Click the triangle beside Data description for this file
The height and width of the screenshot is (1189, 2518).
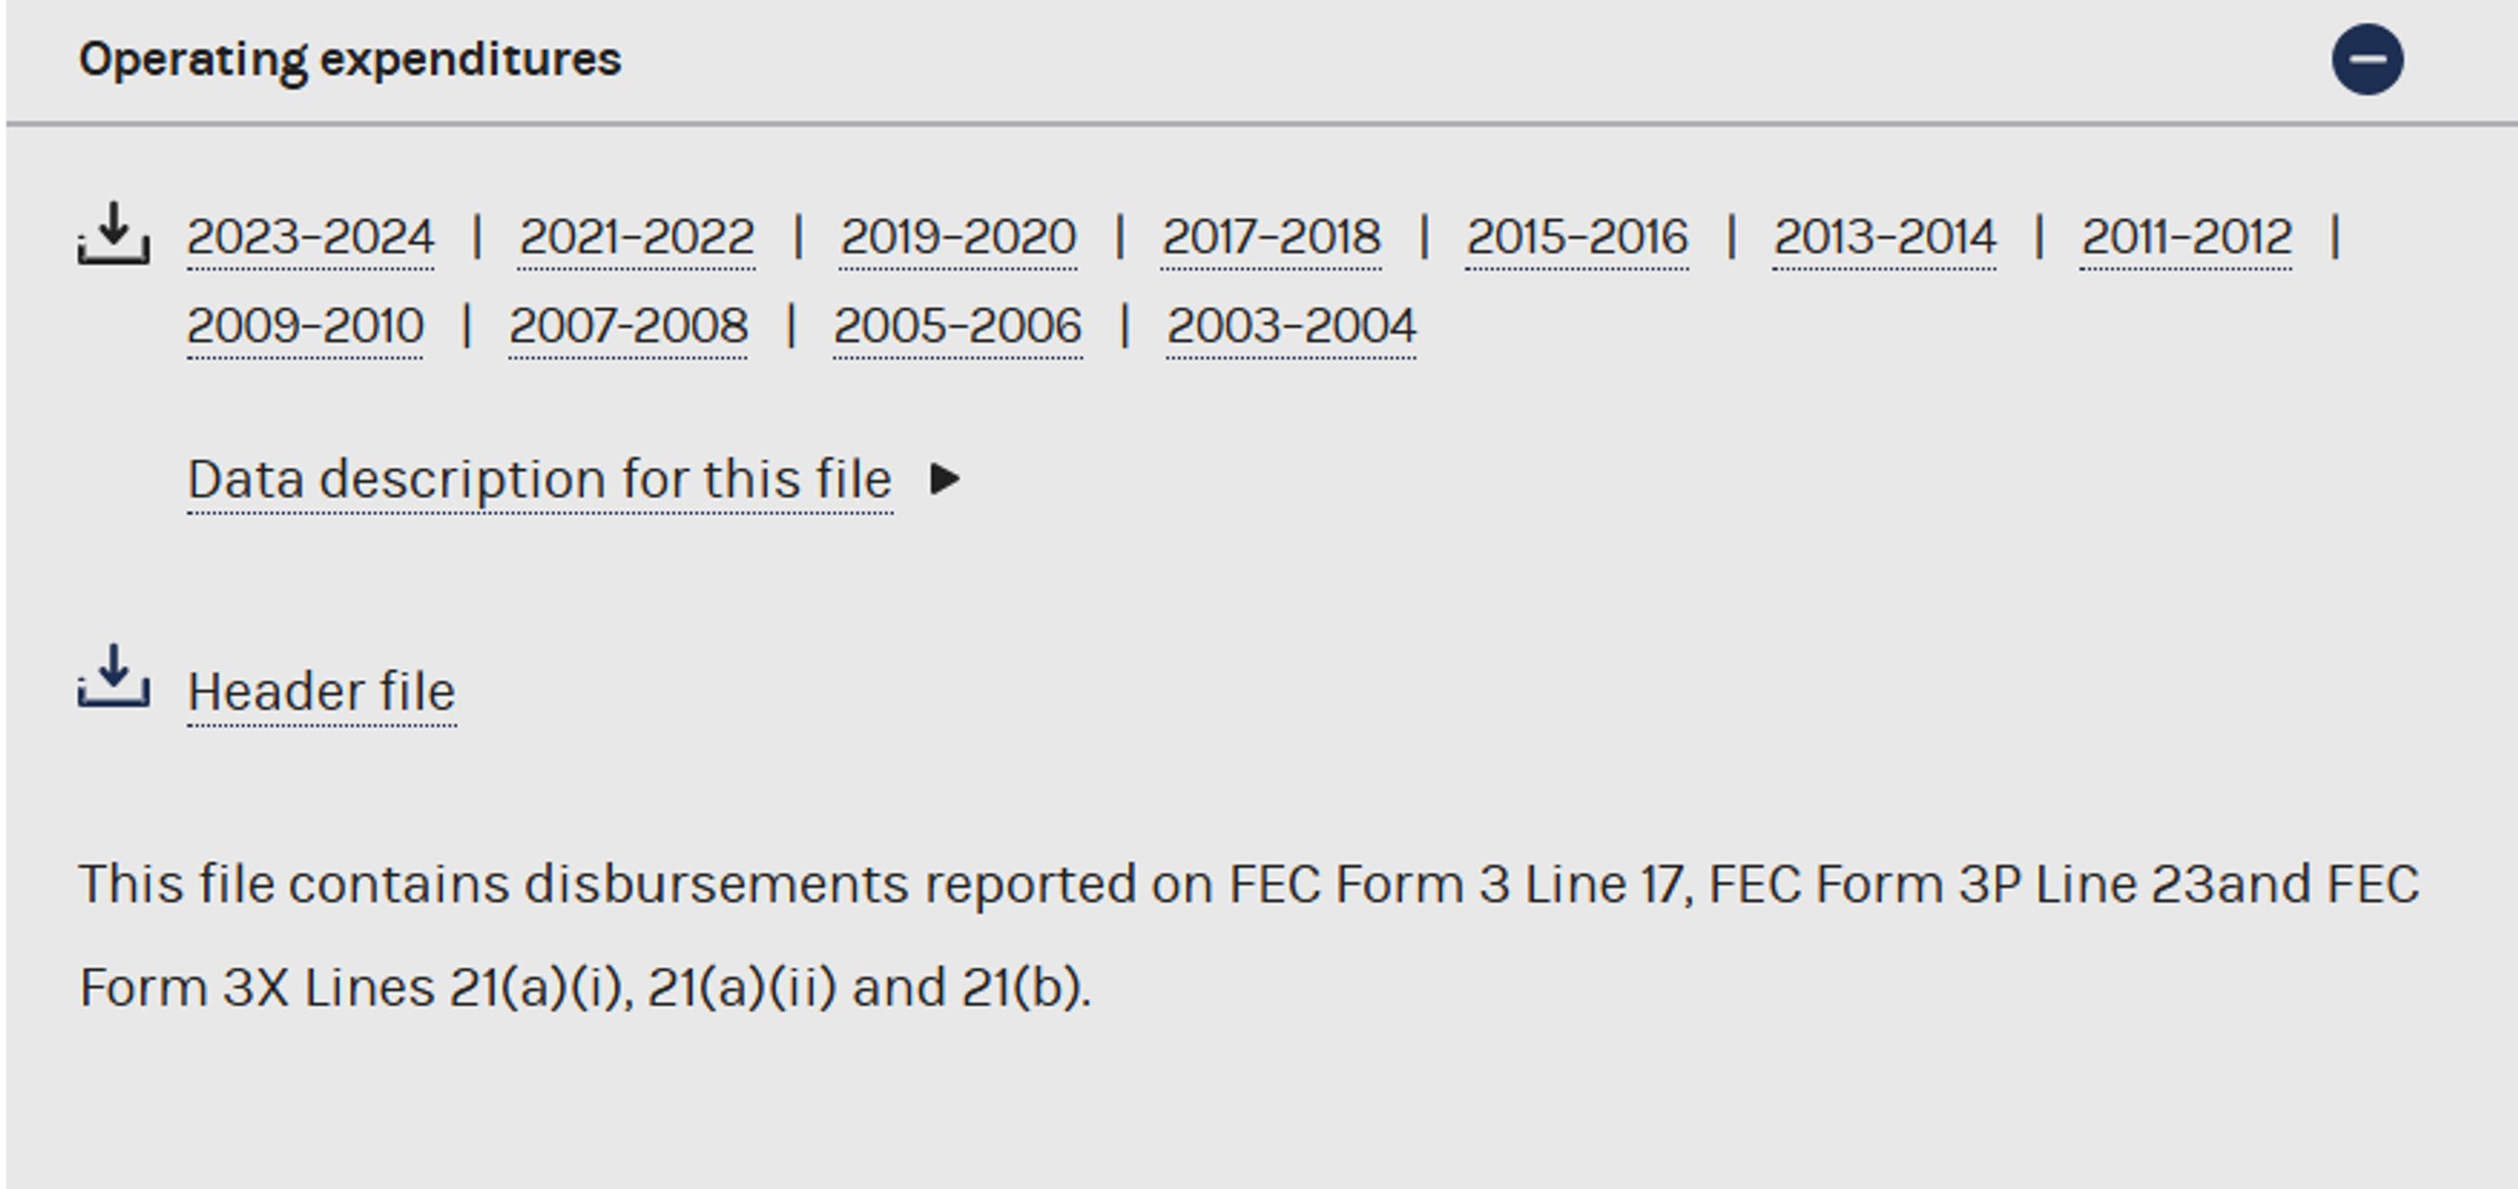(943, 478)
